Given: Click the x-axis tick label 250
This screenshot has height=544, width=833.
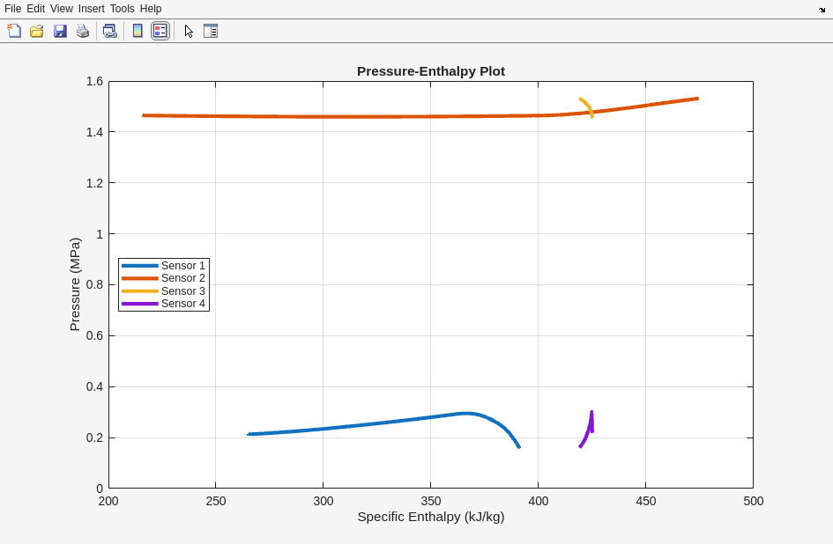Looking at the screenshot, I should [216, 501].
